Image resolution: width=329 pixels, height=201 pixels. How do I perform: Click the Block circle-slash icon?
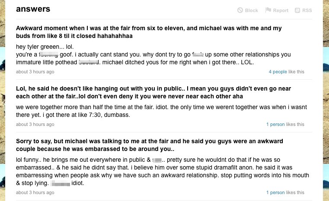pyautogui.click(x=240, y=10)
